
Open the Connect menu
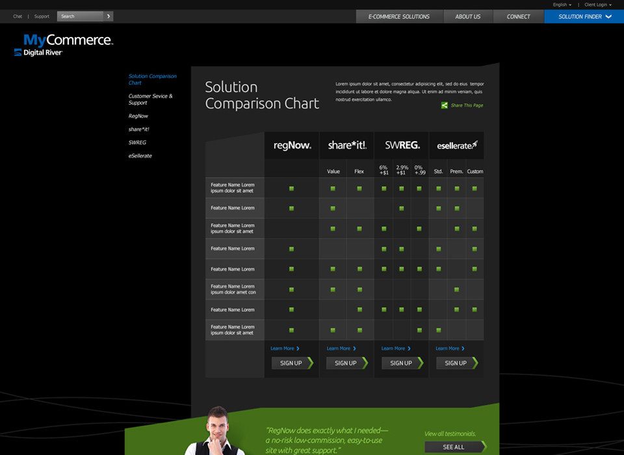click(x=519, y=17)
